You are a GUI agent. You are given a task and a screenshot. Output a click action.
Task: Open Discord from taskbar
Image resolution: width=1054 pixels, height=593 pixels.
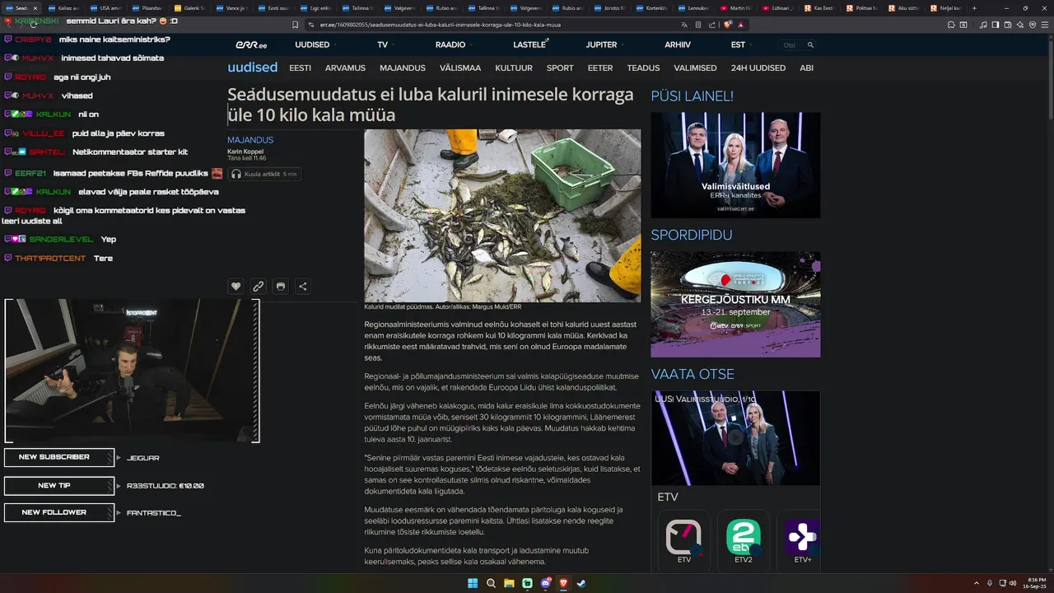click(x=545, y=583)
